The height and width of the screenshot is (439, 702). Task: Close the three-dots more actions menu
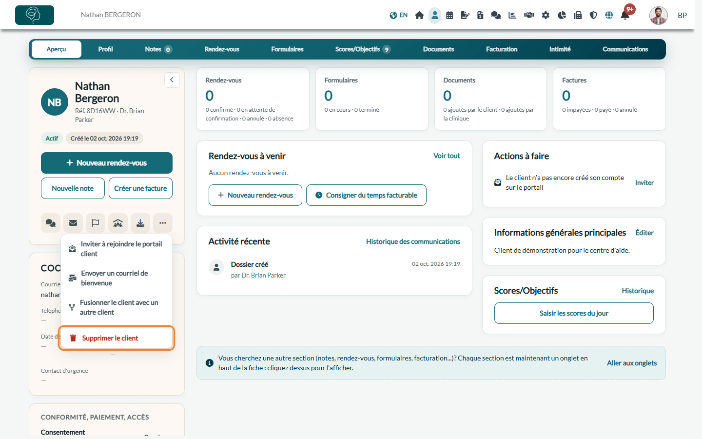click(163, 223)
